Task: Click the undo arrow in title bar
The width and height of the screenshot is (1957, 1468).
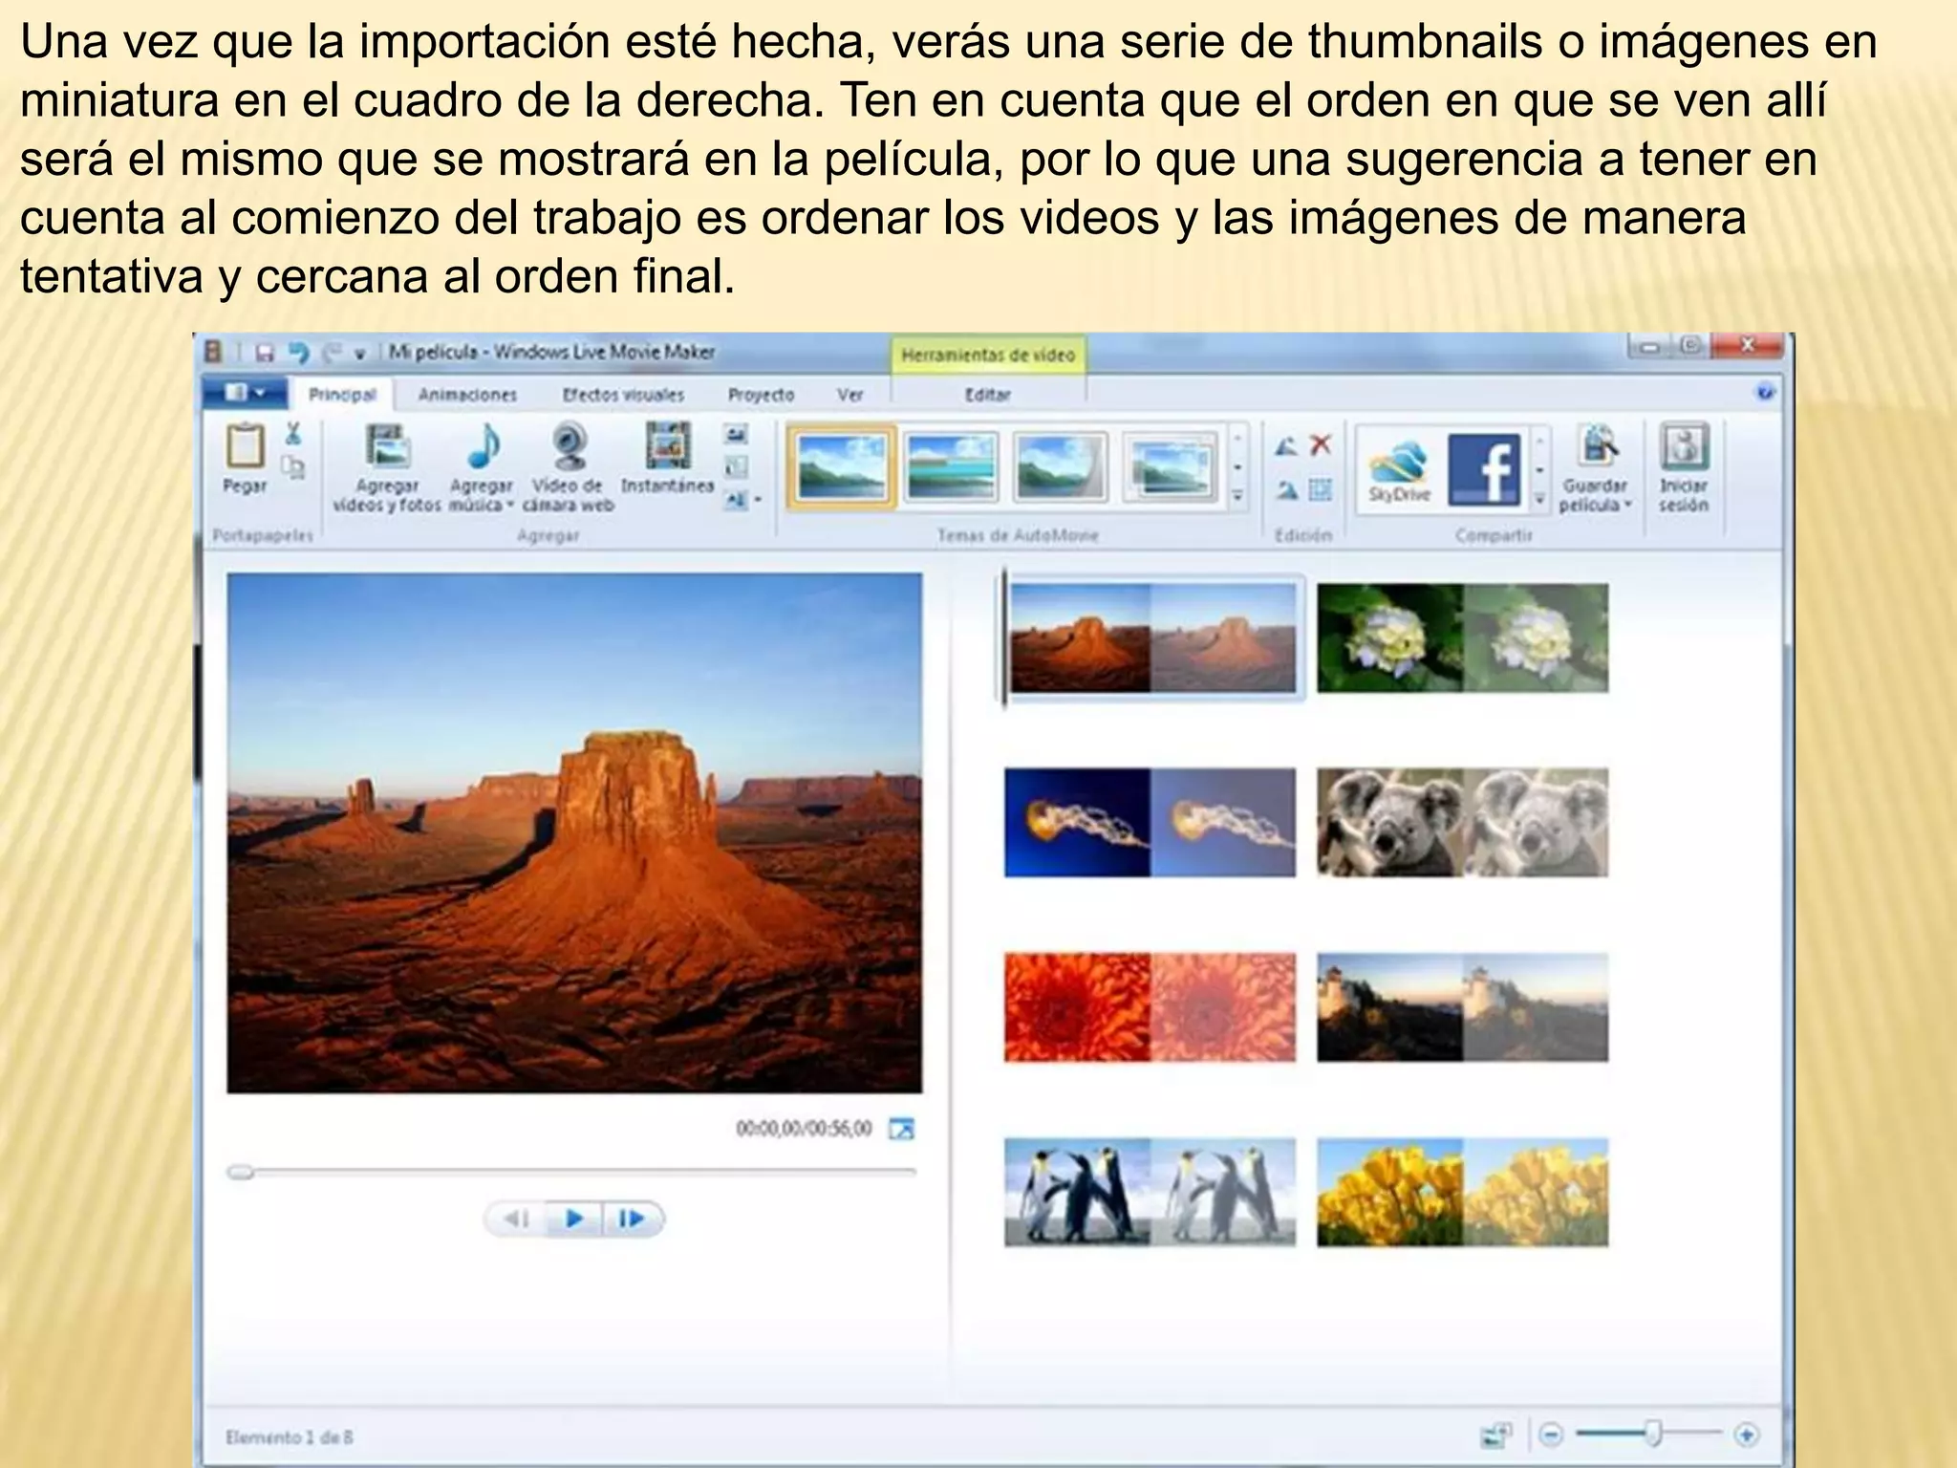Action: [x=299, y=353]
